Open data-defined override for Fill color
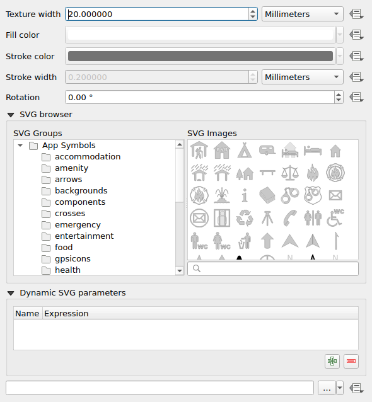The image size is (372, 402). (x=357, y=35)
